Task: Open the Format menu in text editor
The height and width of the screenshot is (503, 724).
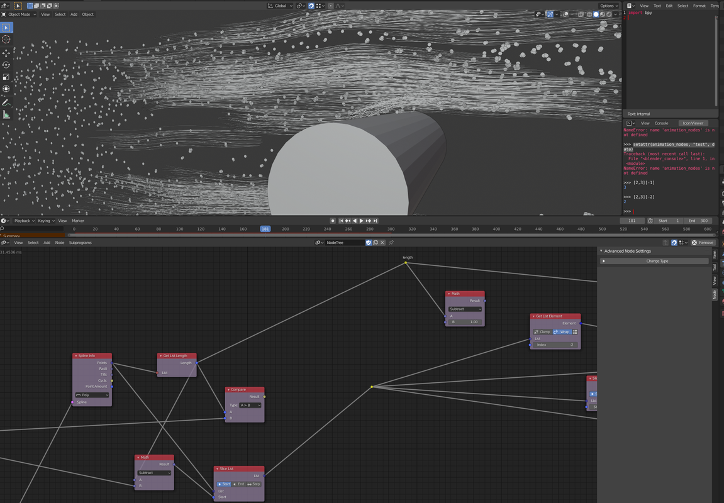Action: (x=699, y=6)
